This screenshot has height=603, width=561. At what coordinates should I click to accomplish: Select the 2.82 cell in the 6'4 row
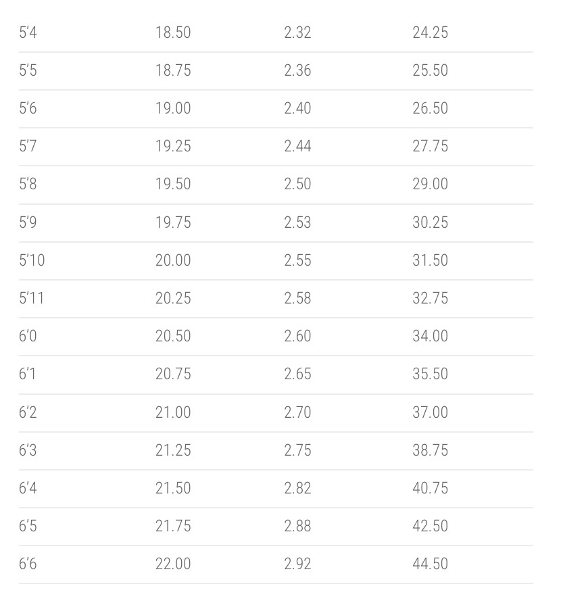tap(297, 488)
